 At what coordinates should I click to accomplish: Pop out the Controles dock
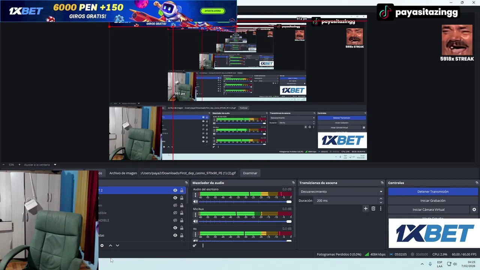477,183
